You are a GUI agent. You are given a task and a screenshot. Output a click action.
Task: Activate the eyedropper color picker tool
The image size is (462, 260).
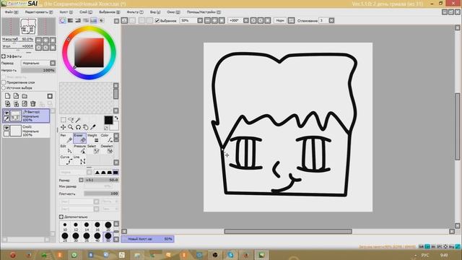[x=93, y=127]
